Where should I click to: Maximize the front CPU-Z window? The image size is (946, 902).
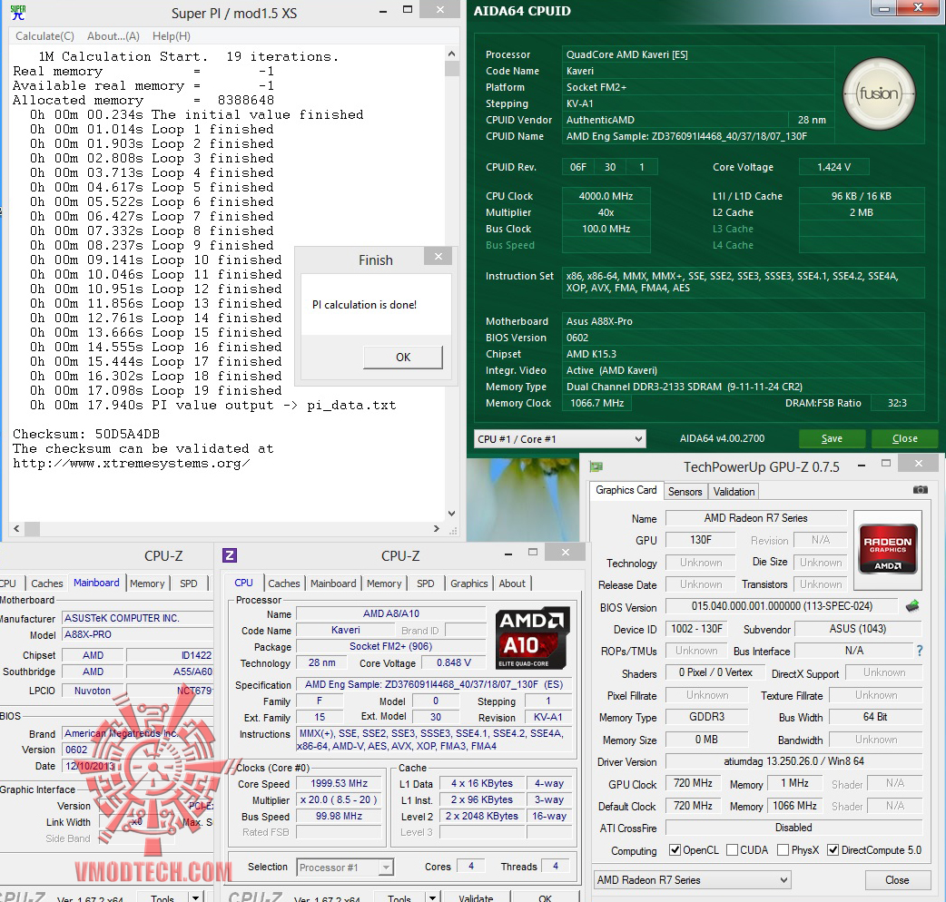pos(533,552)
